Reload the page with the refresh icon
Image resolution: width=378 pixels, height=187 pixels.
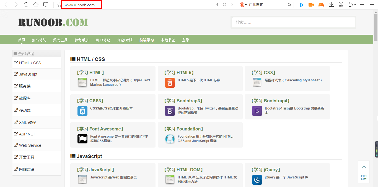(26, 5)
